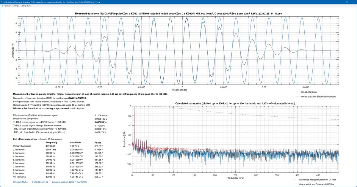The image size is (357, 187).
Task: Click 5. harmonic amplitude 0.0016550 V
Action: 77,160
